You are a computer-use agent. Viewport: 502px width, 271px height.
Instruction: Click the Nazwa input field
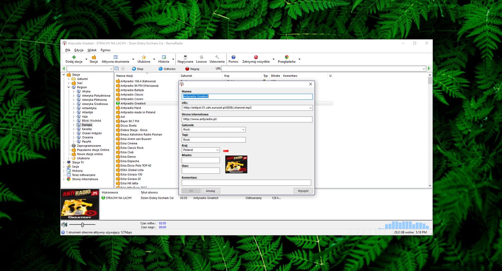[x=247, y=96]
